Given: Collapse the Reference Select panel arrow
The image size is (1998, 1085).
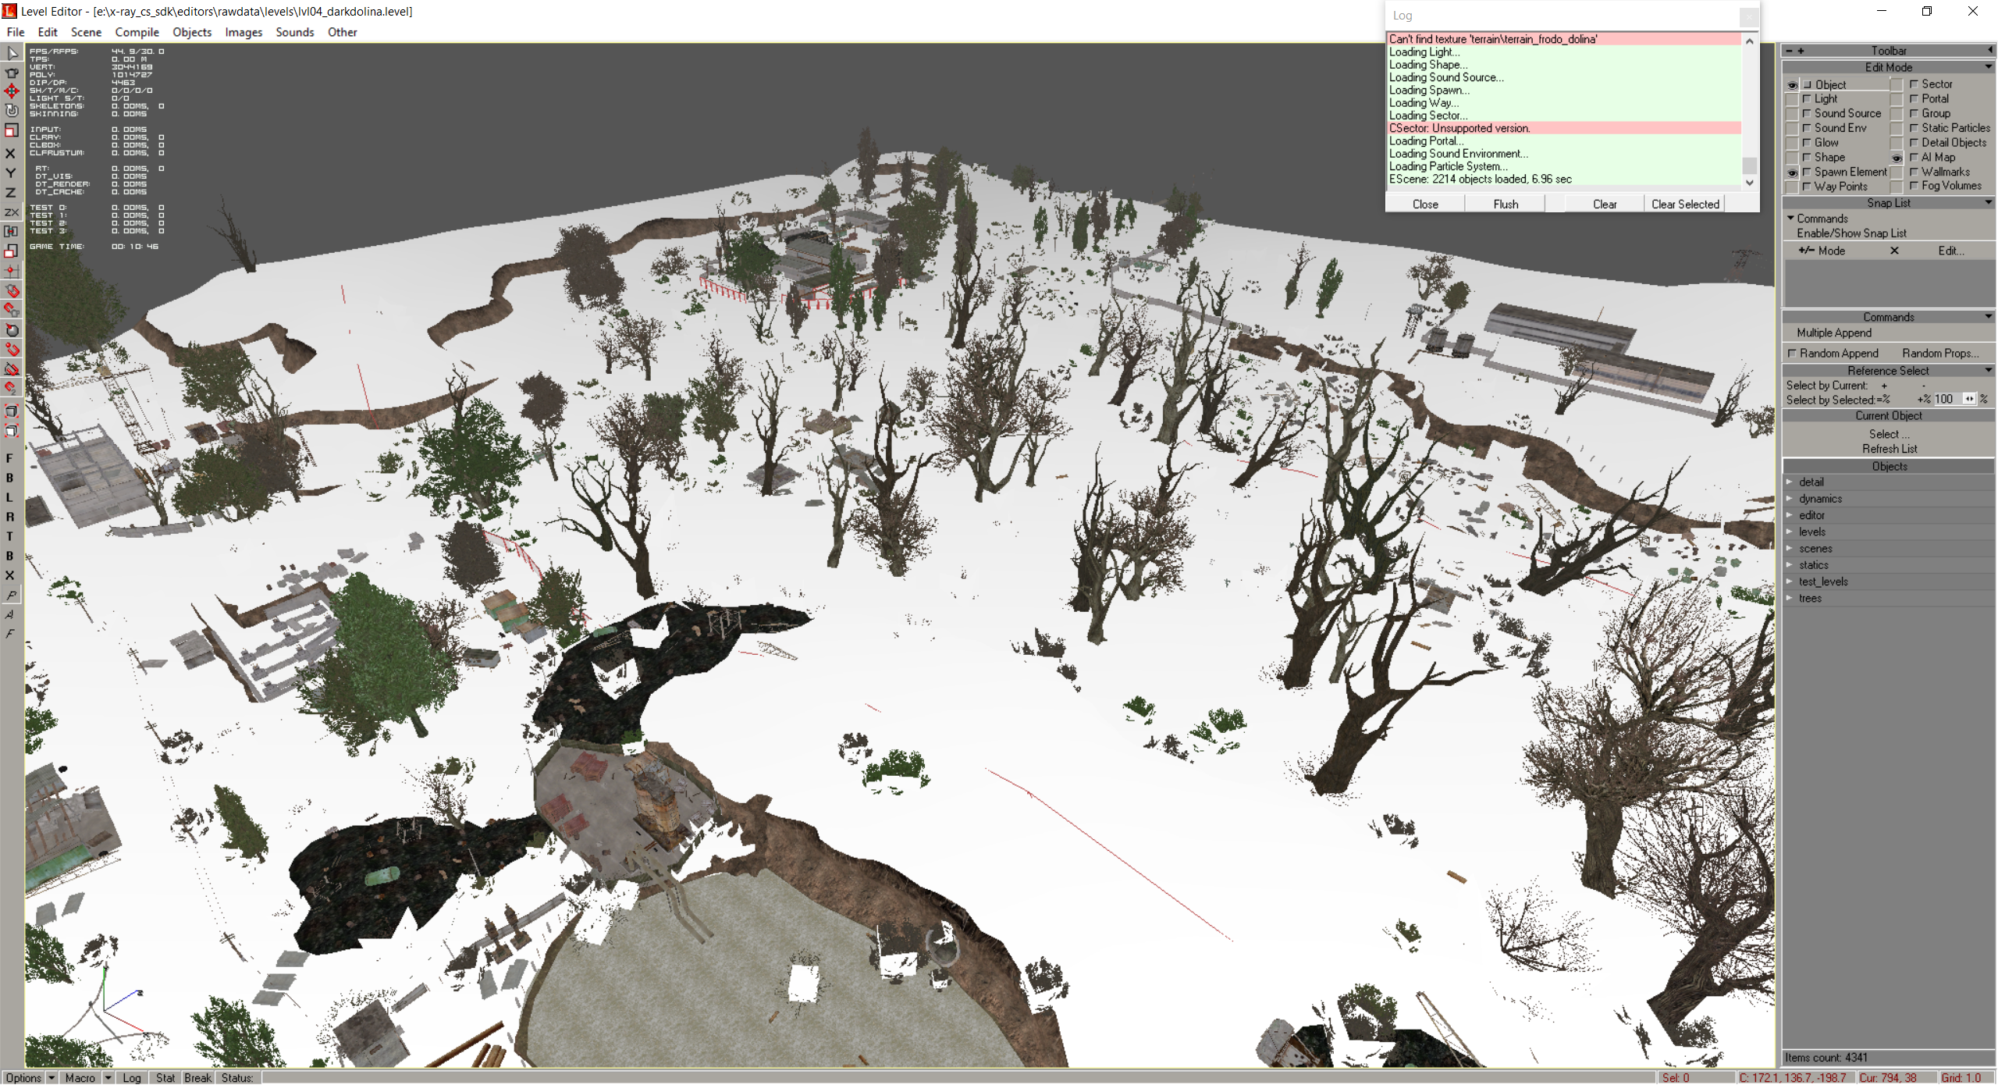Looking at the screenshot, I should [x=1988, y=371].
